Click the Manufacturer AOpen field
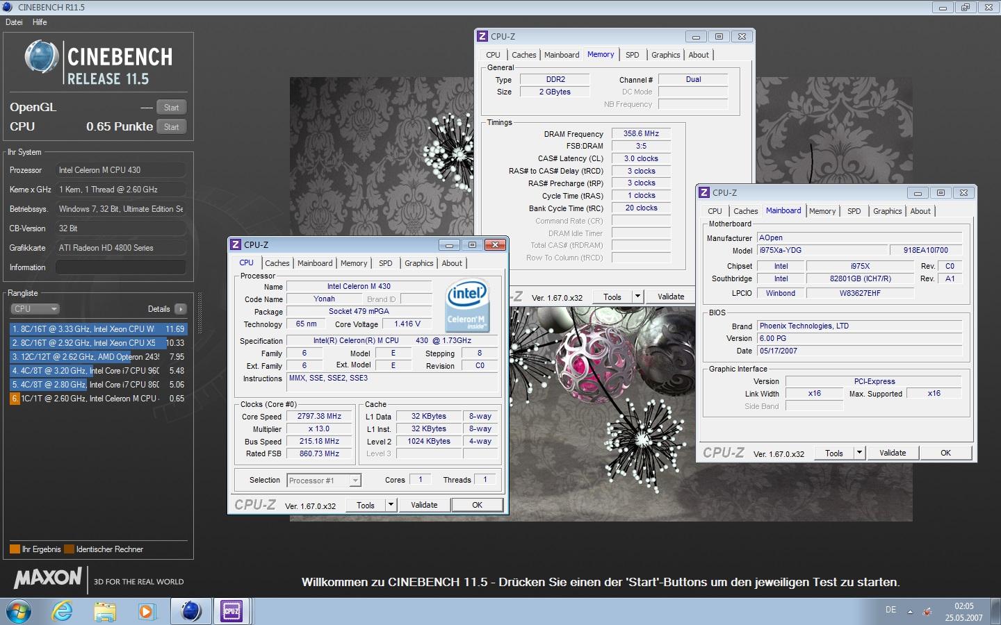 (859, 237)
